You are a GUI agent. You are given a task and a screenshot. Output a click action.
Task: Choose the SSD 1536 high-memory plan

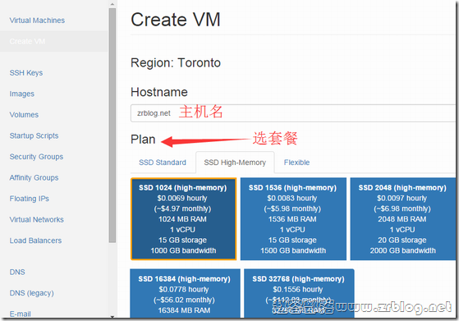pos(293,219)
